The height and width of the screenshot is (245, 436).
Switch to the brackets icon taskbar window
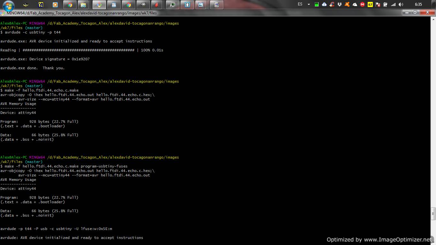coord(187,5)
